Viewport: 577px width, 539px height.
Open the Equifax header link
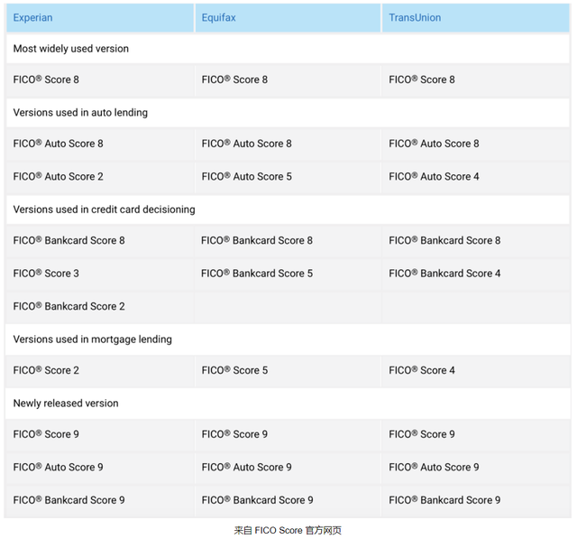click(x=218, y=18)
